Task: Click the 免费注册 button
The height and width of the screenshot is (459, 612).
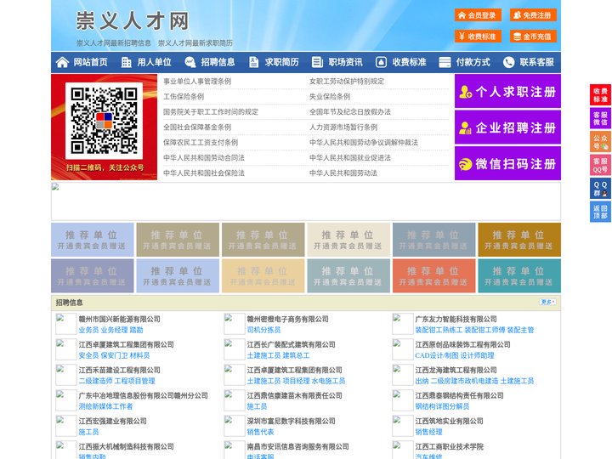Action: tap(533, 15)
